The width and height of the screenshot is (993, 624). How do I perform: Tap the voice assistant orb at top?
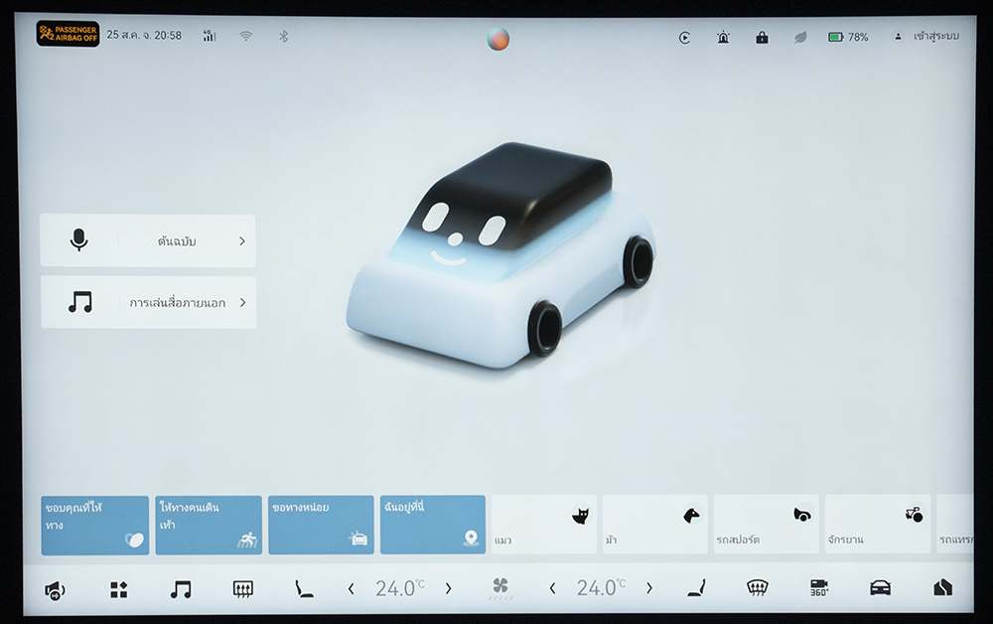(497, 39)
